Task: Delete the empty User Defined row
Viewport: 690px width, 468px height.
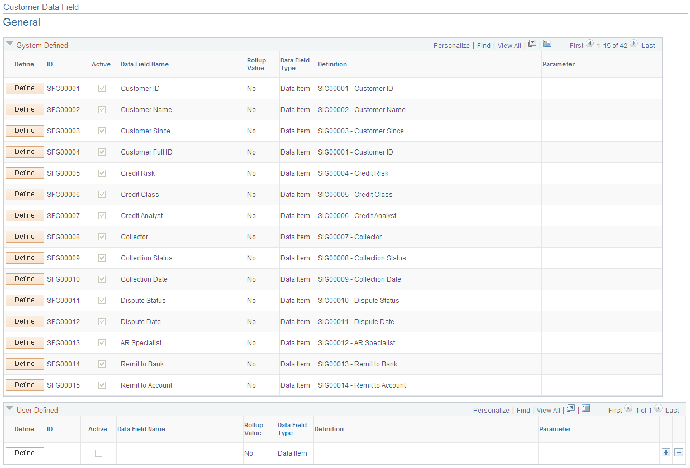Action: point(679,452)
